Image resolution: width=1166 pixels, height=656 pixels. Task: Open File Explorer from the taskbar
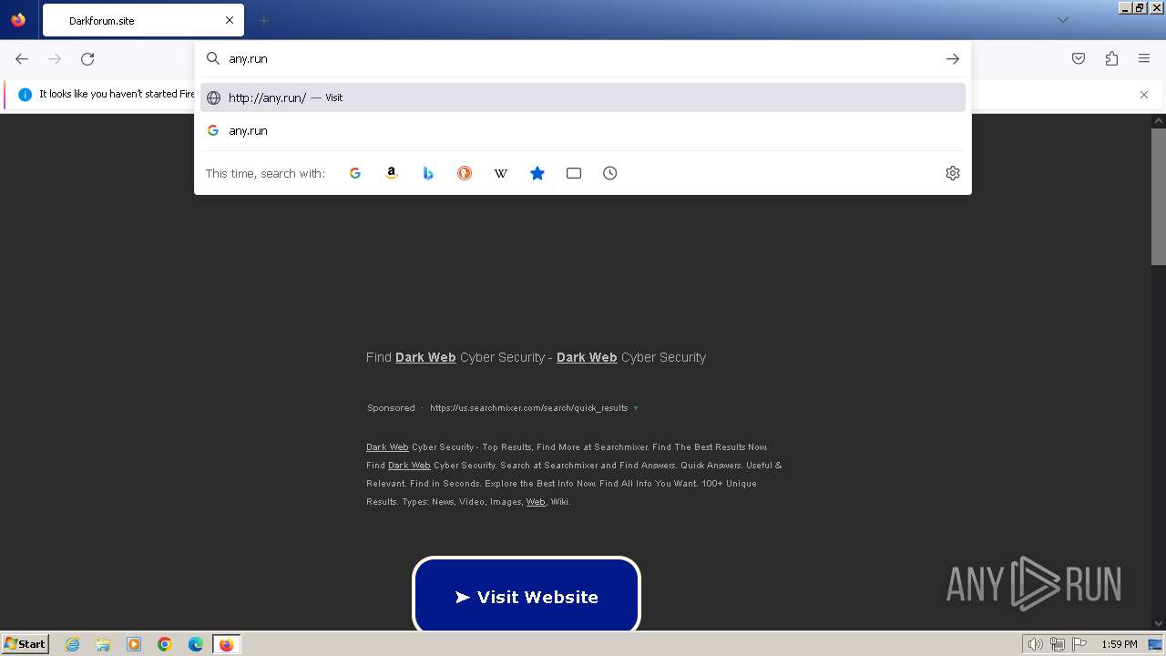(x=103, y=644)
